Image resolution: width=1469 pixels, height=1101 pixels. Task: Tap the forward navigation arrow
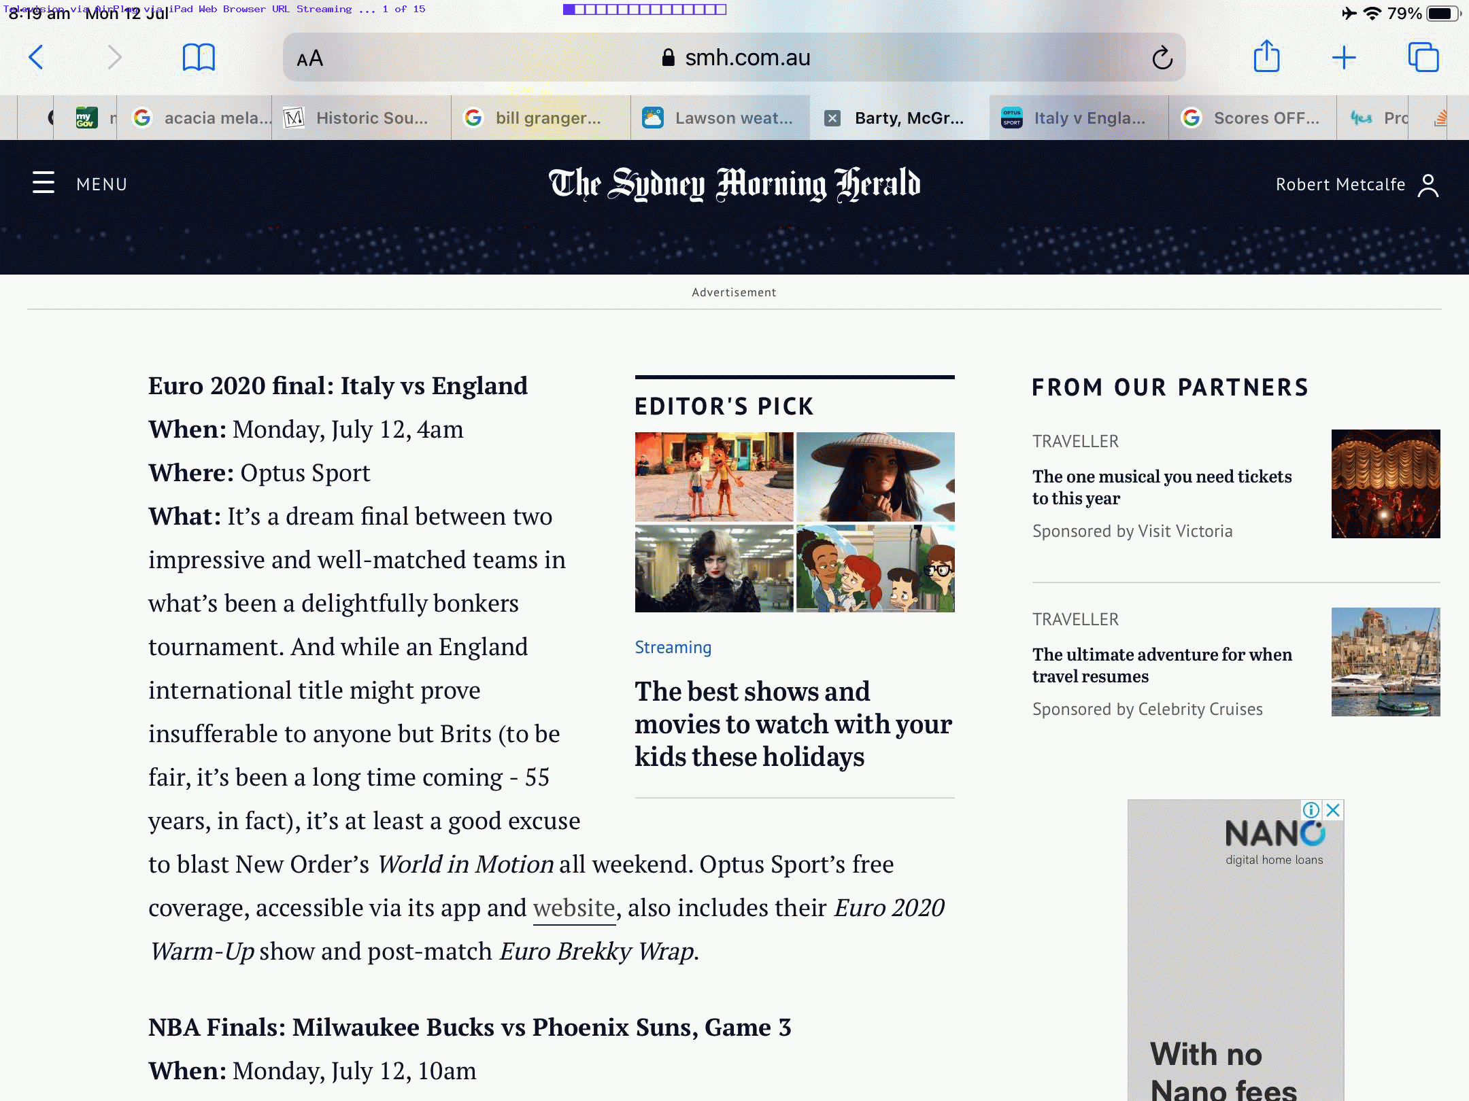tap(114, 58)
